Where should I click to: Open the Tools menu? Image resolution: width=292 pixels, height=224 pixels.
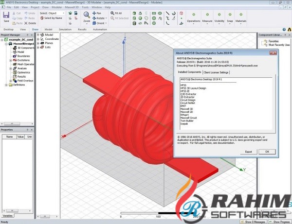[85, 7]
